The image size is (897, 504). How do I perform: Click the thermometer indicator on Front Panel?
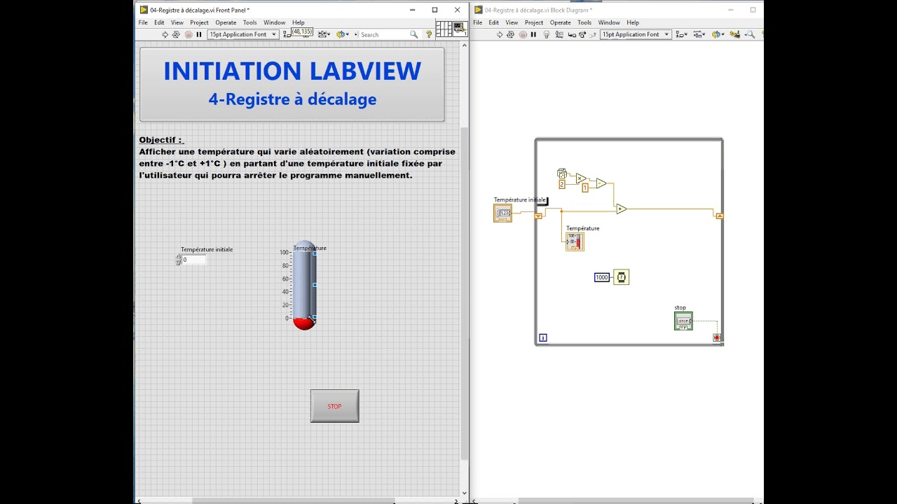[x=304, y=285]
